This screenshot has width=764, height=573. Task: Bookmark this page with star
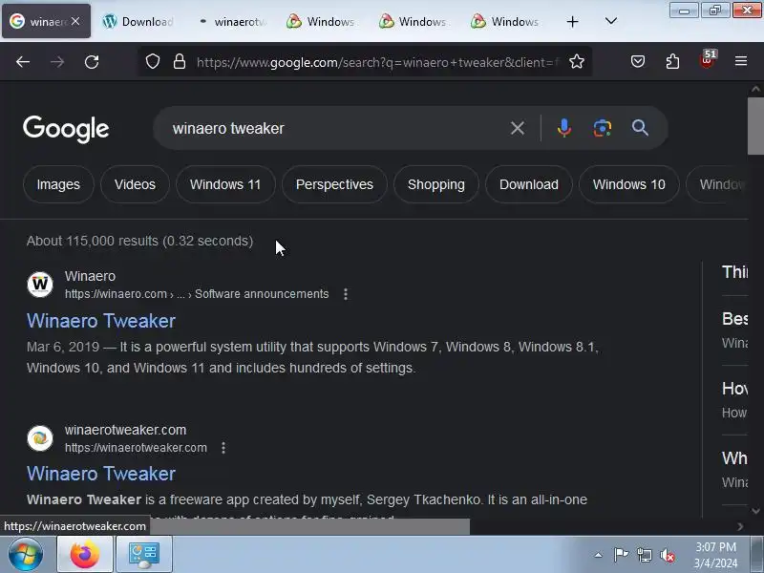(577, 61)
